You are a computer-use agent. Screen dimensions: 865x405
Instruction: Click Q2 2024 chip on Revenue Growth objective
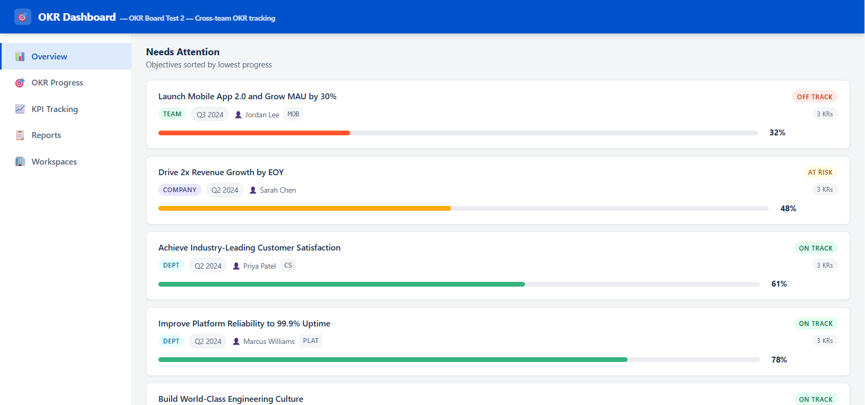(x=225, y=190)
